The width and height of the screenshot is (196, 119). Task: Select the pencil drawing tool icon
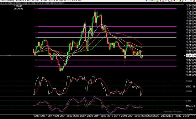(155, 1)
